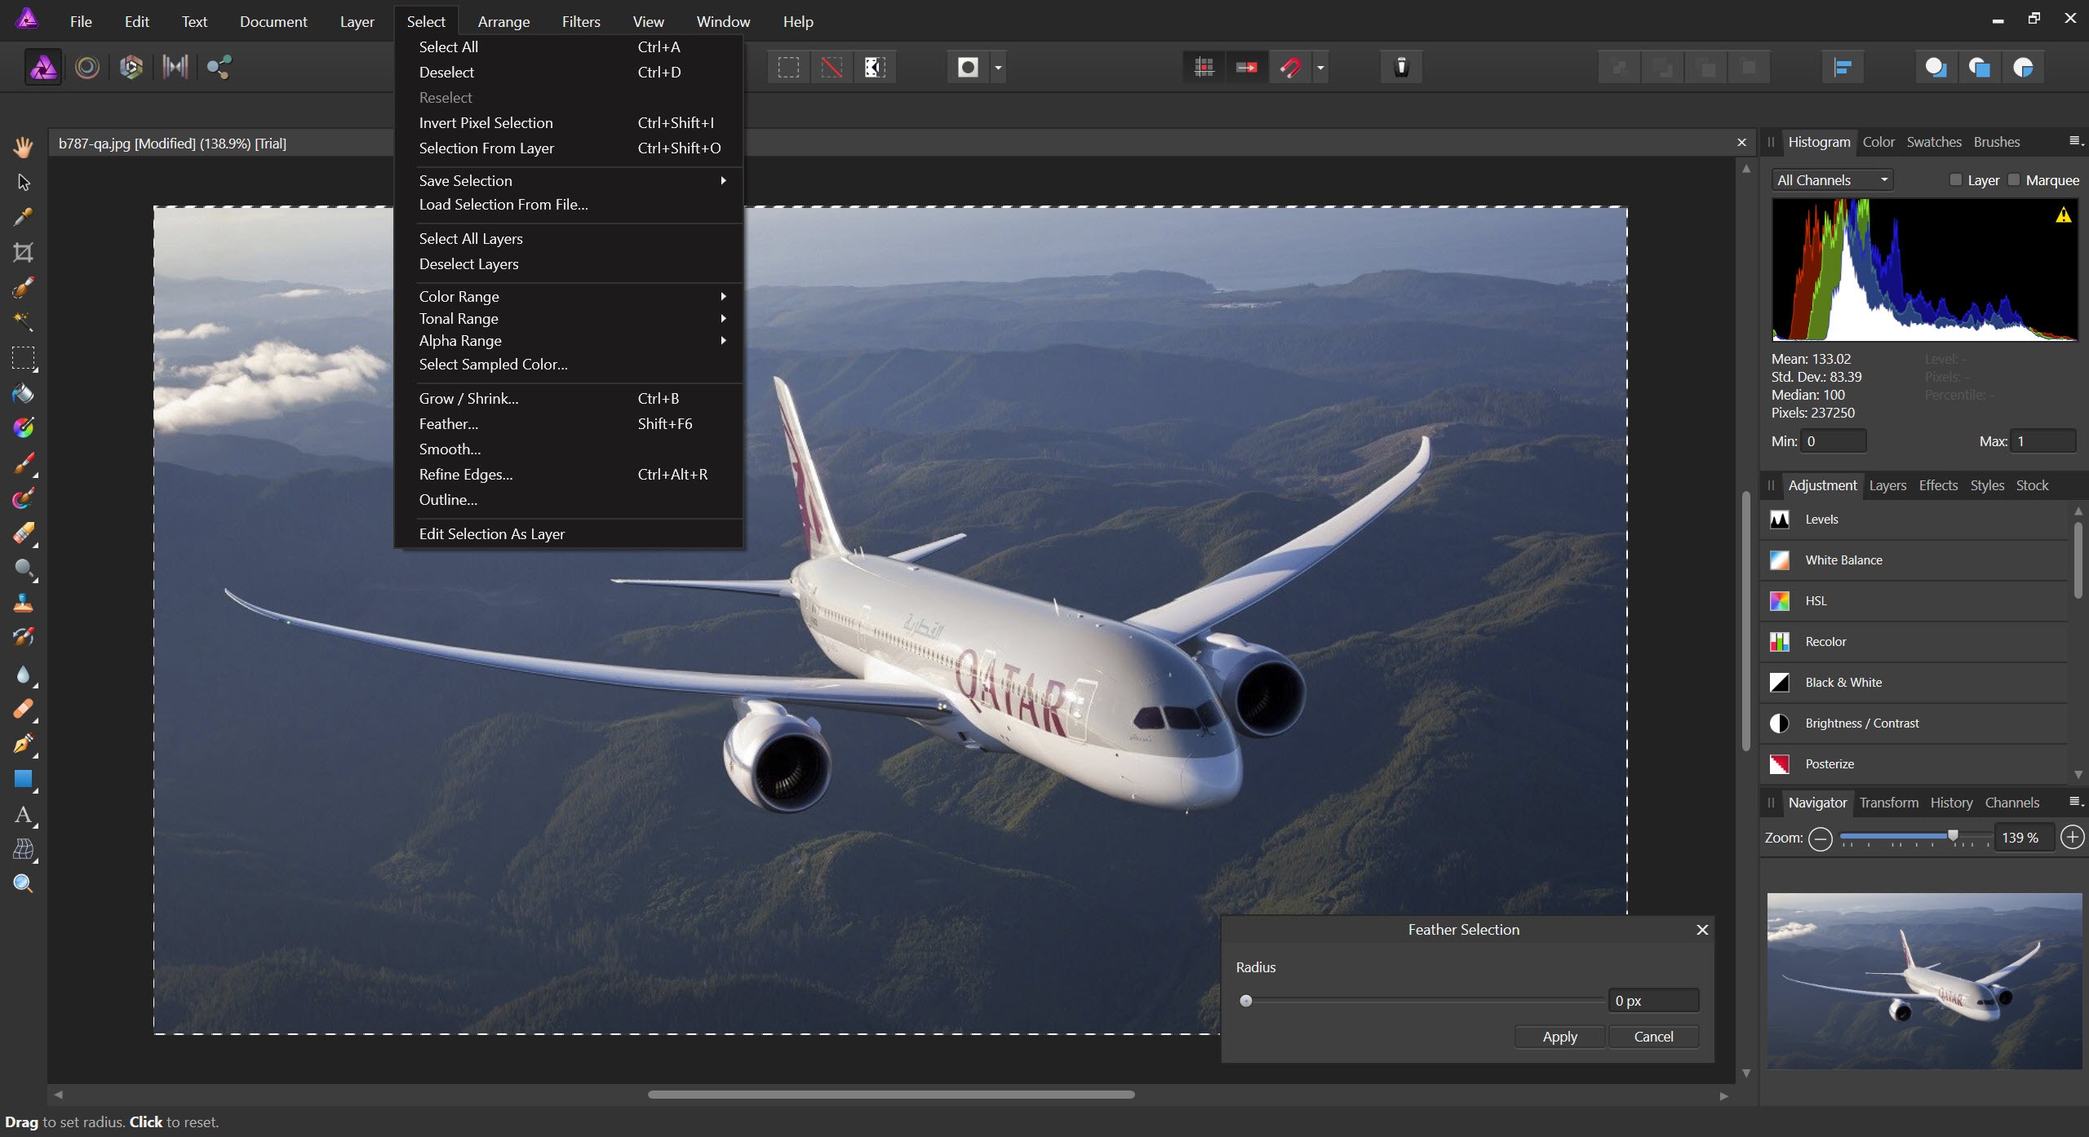Open the Assistant options icon
Viewport: 2089px width, 1137px height.
(1401, 67)
